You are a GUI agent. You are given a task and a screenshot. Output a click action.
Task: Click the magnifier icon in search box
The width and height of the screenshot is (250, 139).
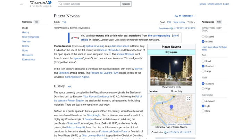(x=61, y=4)
